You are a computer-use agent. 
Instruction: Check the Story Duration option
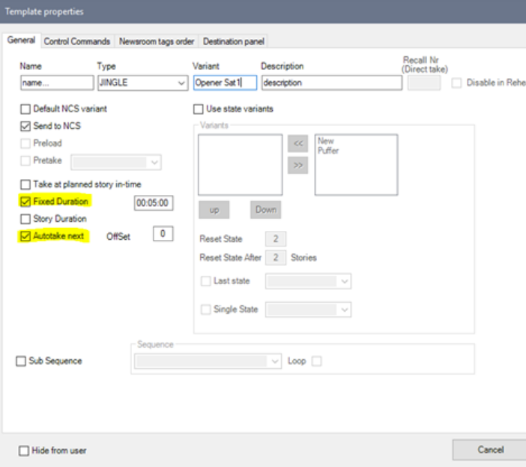pyautogui.click(x=26, y=219)
